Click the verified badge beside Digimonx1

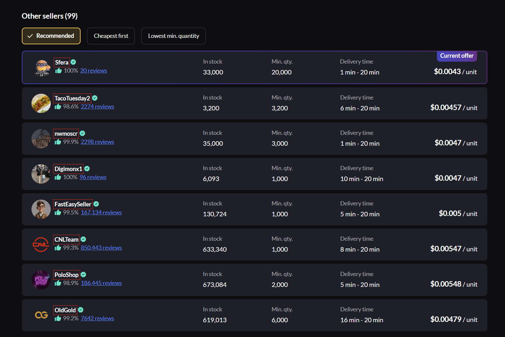(87, 169)
